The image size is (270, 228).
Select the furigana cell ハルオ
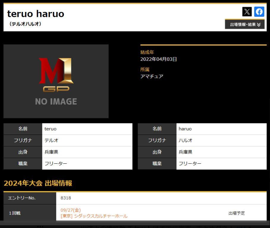point(221,140)
